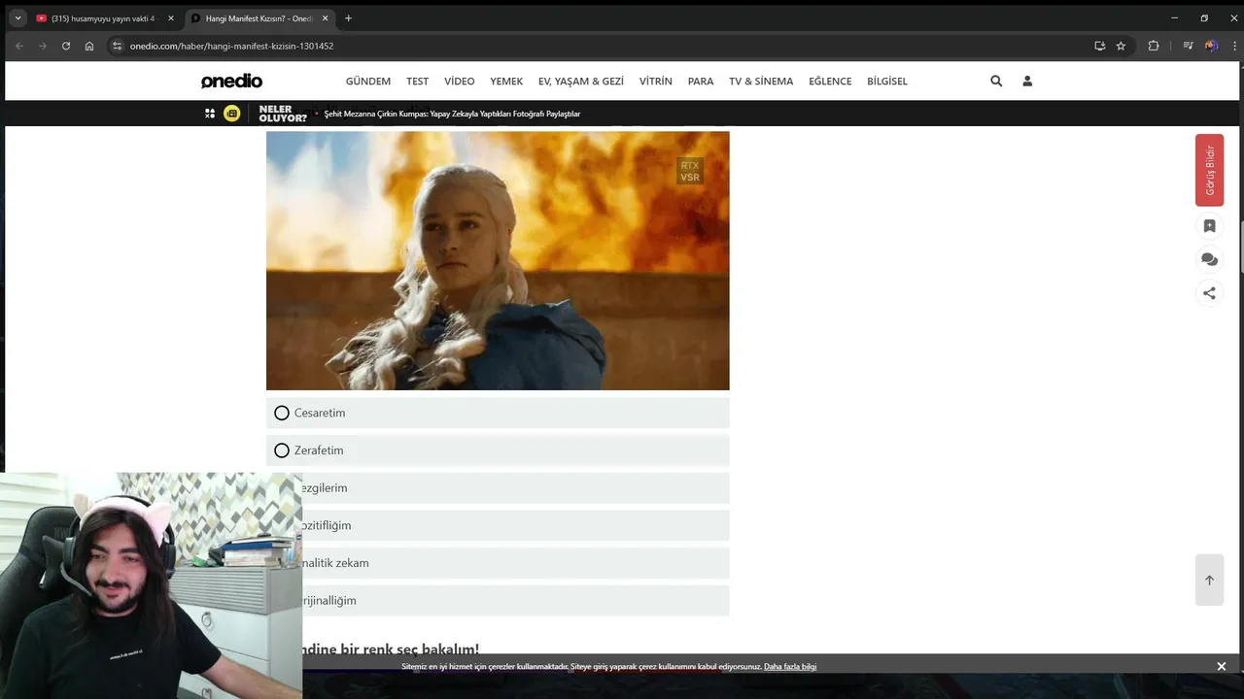Minimize the browser window
This screenshot has height=699, width=1244.
[1174, 18]
